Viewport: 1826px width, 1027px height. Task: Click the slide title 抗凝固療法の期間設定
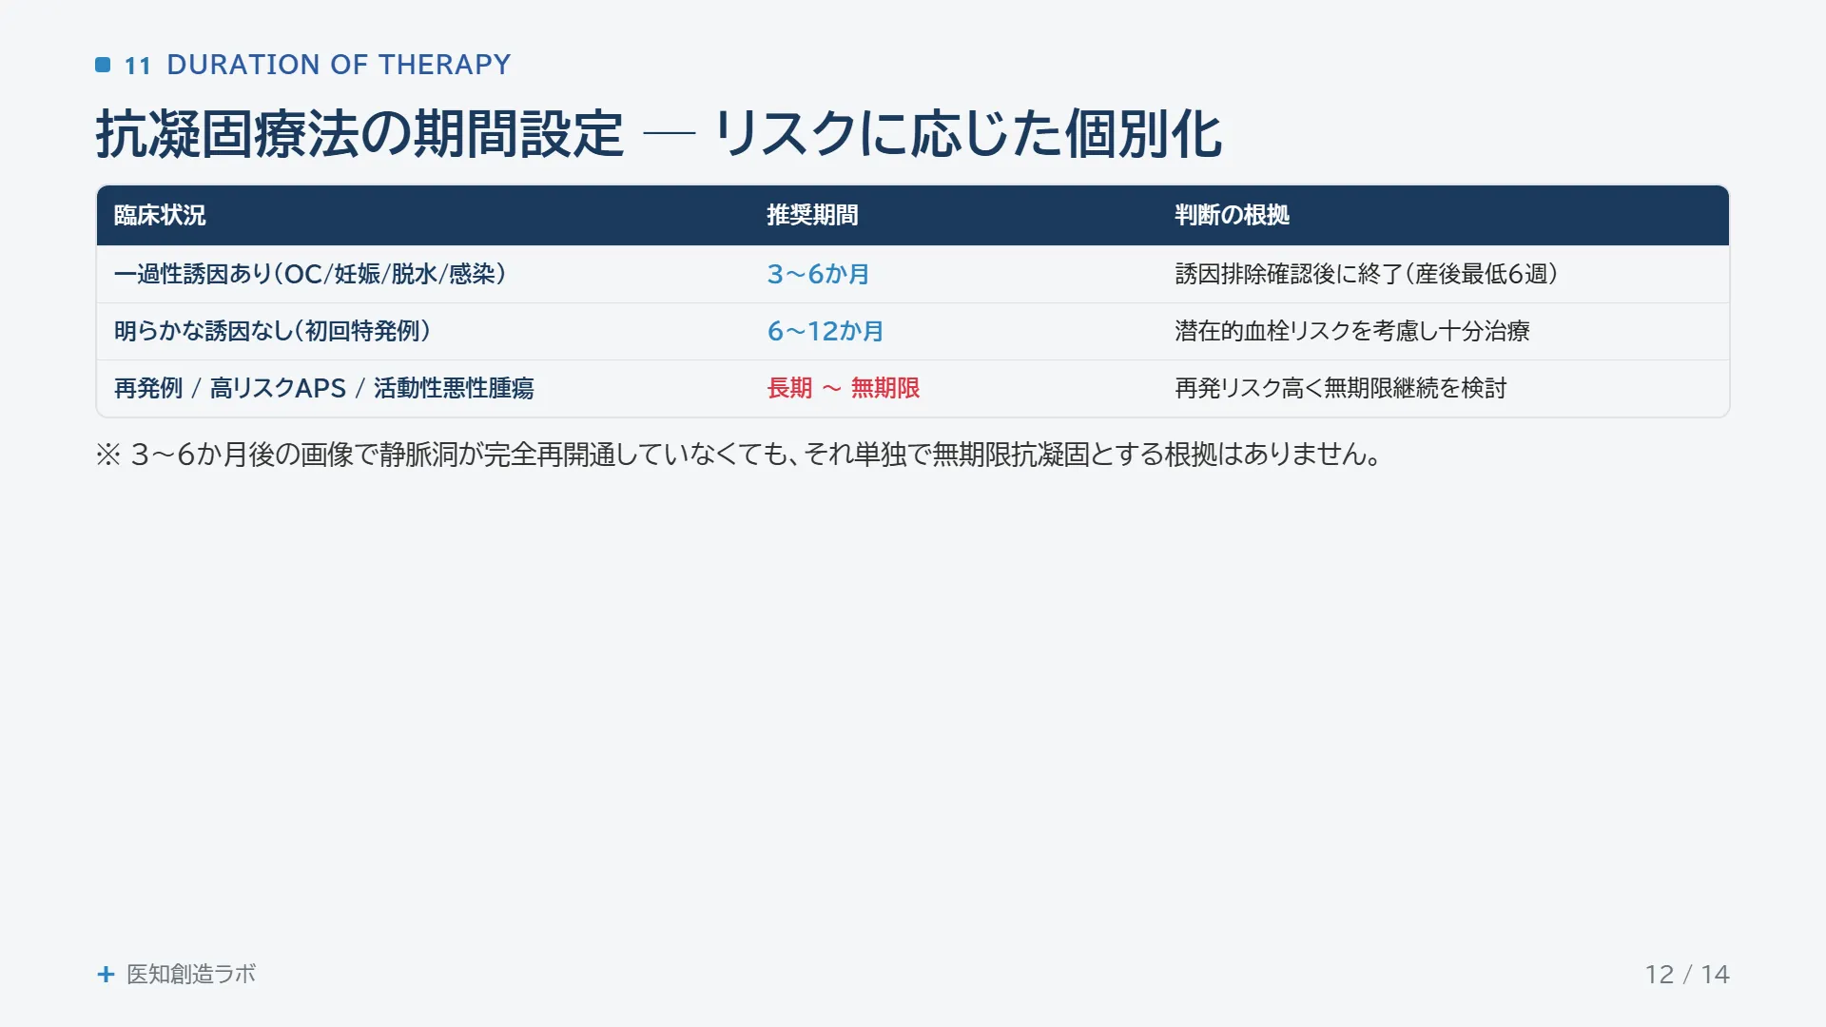[x=359, y=133]
